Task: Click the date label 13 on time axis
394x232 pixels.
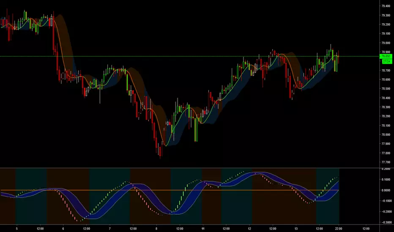Action: click(296, 229)
